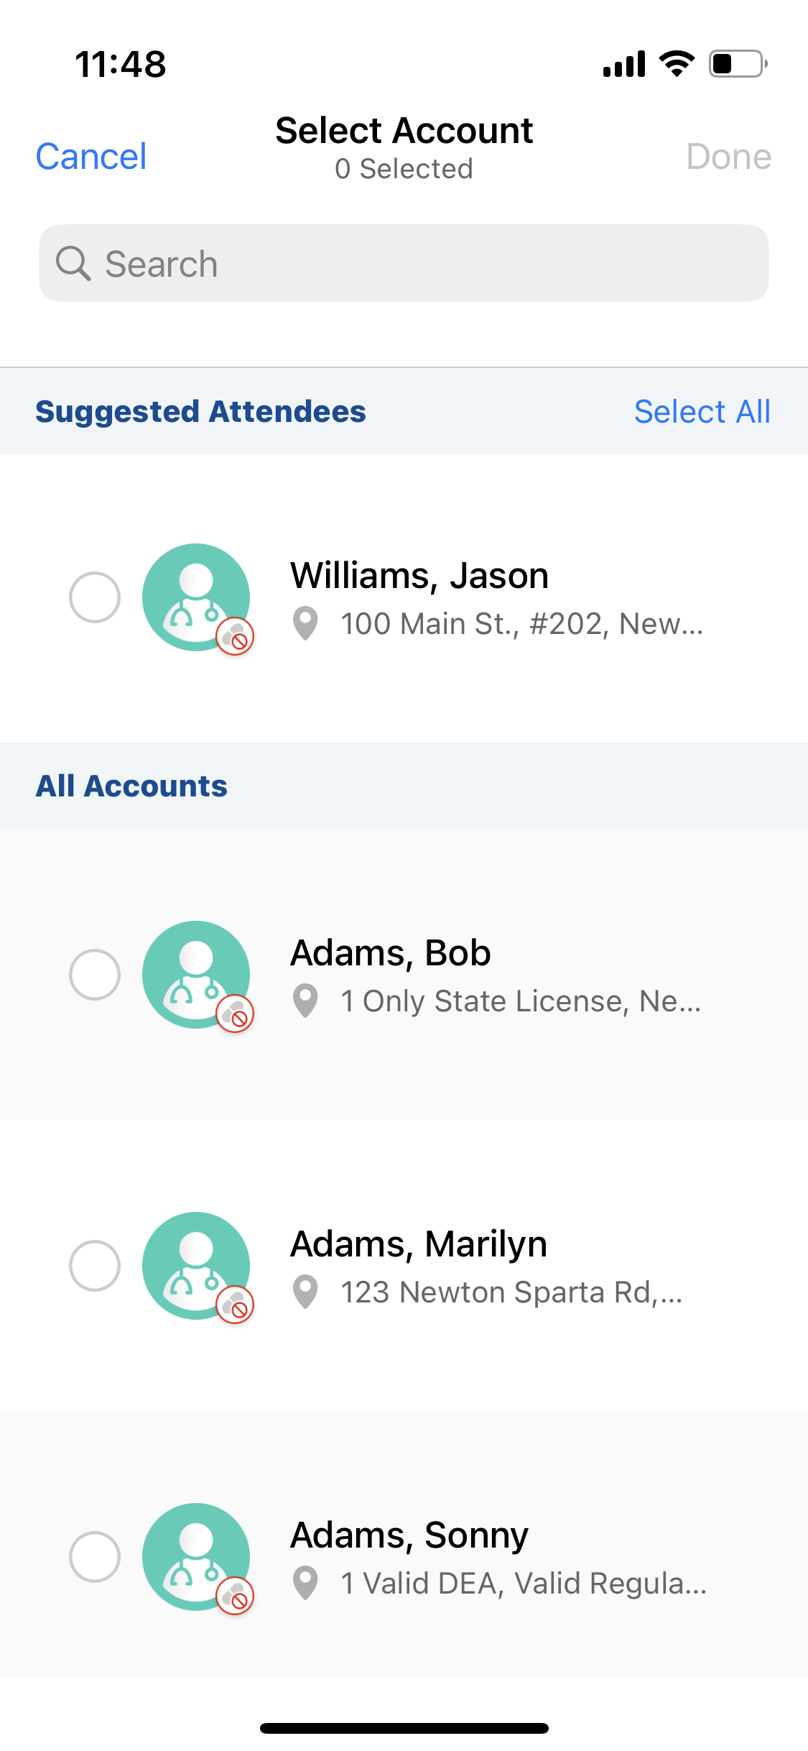Tap the Suggested Attendees section header
The image size is (808, 1751).
click(201, 411)
